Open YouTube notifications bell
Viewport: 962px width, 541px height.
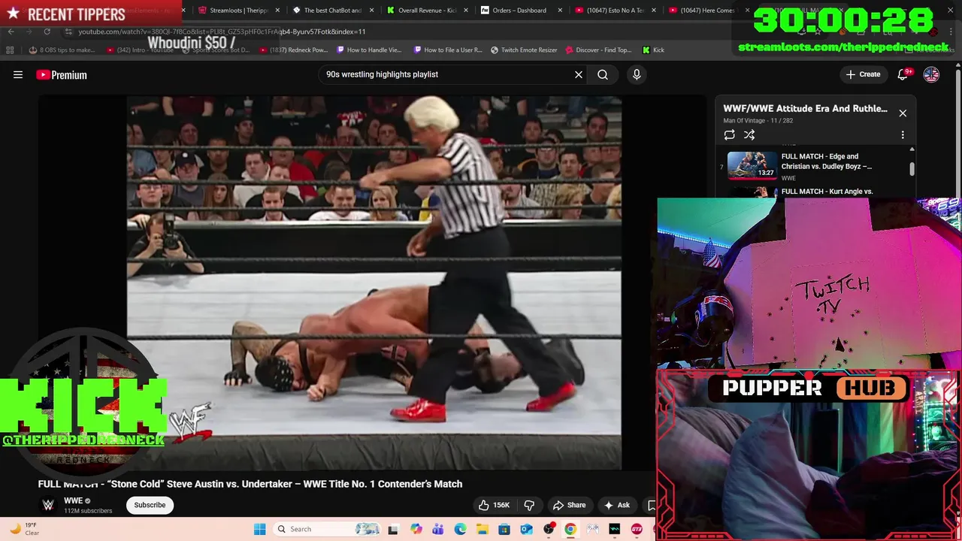tap(903, 74)
